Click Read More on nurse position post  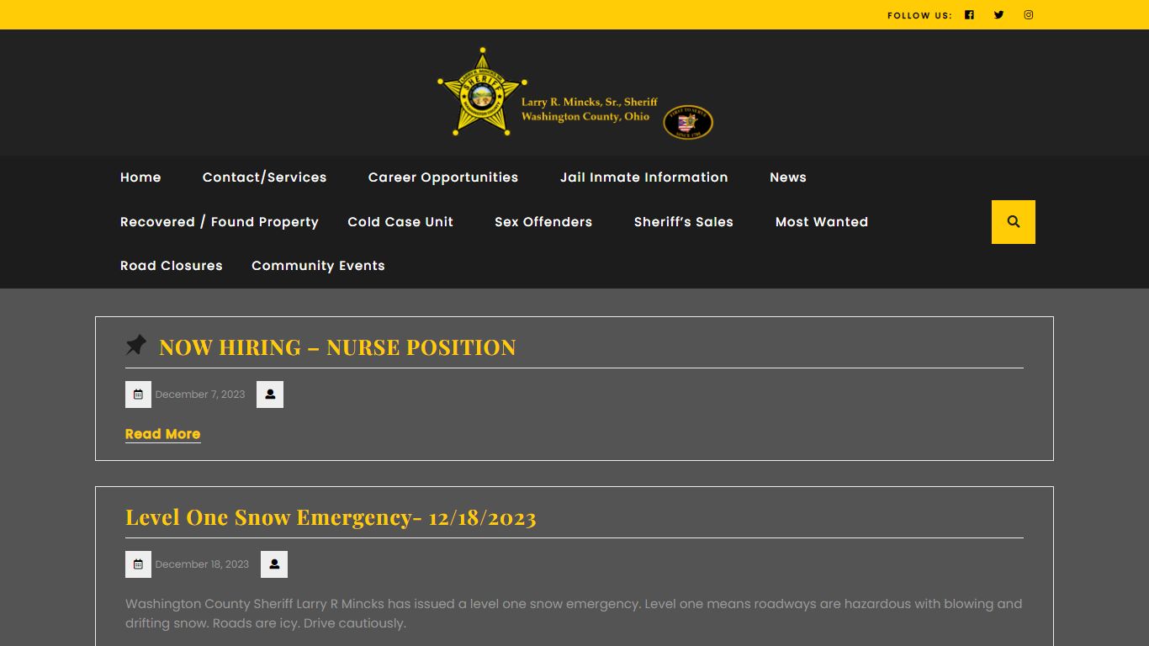(x=163, y=434)
